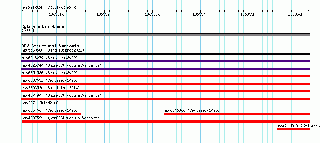Open nsv4087591 (gnomADStructuralVariants) label

click(61, 118)
